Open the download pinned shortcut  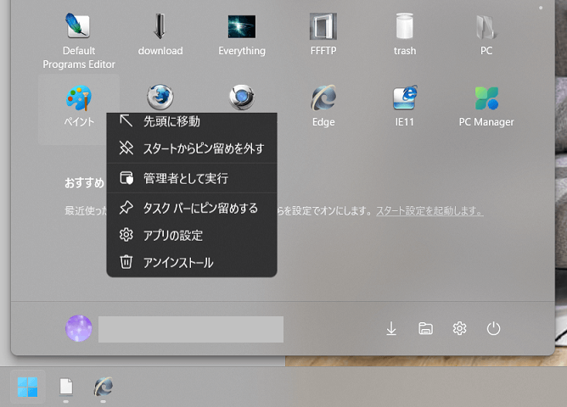[x=160, y=34]
